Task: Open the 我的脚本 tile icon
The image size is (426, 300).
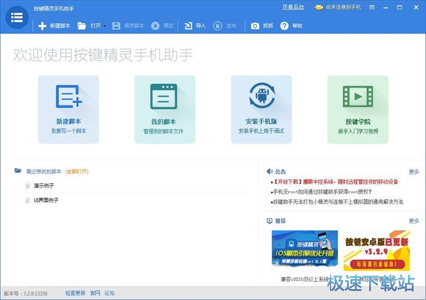Action: coord(164,96)
